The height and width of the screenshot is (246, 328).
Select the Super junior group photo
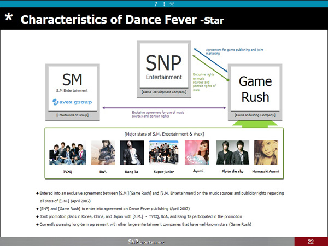(x=163, y=152)
